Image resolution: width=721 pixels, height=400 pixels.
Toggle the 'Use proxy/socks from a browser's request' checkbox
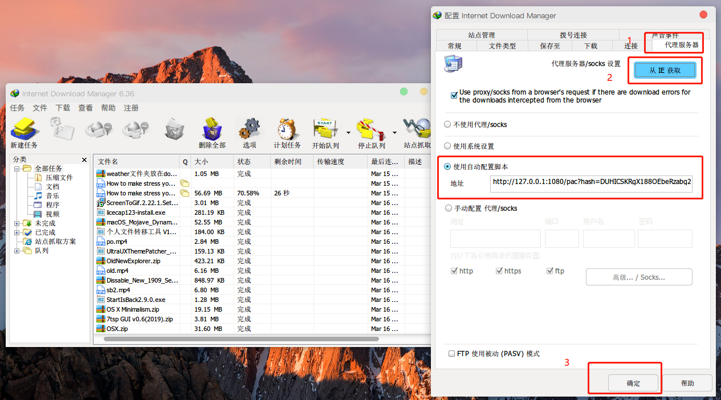[454, 95]
